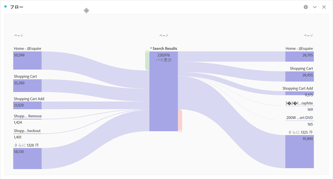Click the pink exit bar beside Search Results
Viewport: 333px width, 179px height.
[x=180, y=120]
